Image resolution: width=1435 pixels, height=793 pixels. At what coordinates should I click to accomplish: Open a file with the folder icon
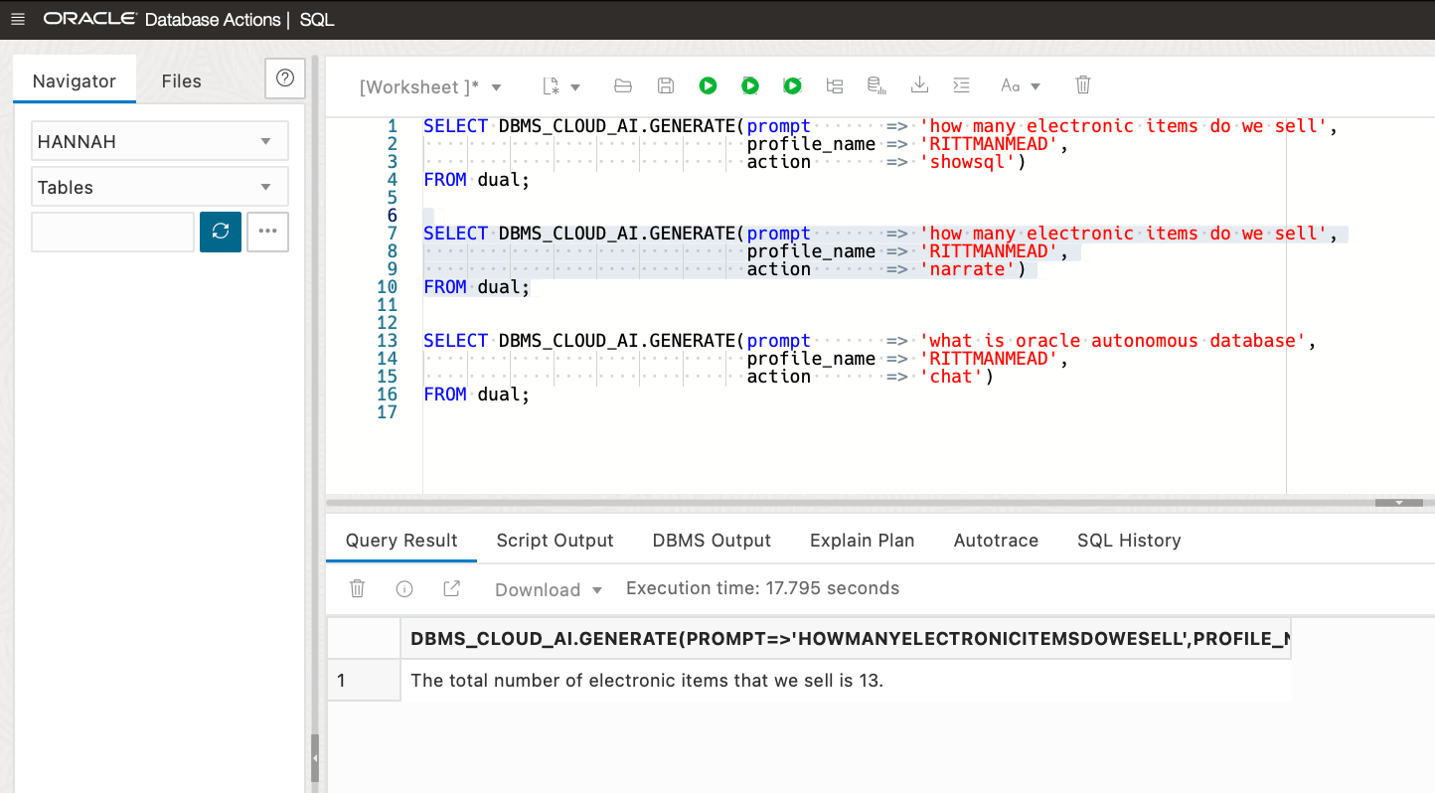coord(623,85)
